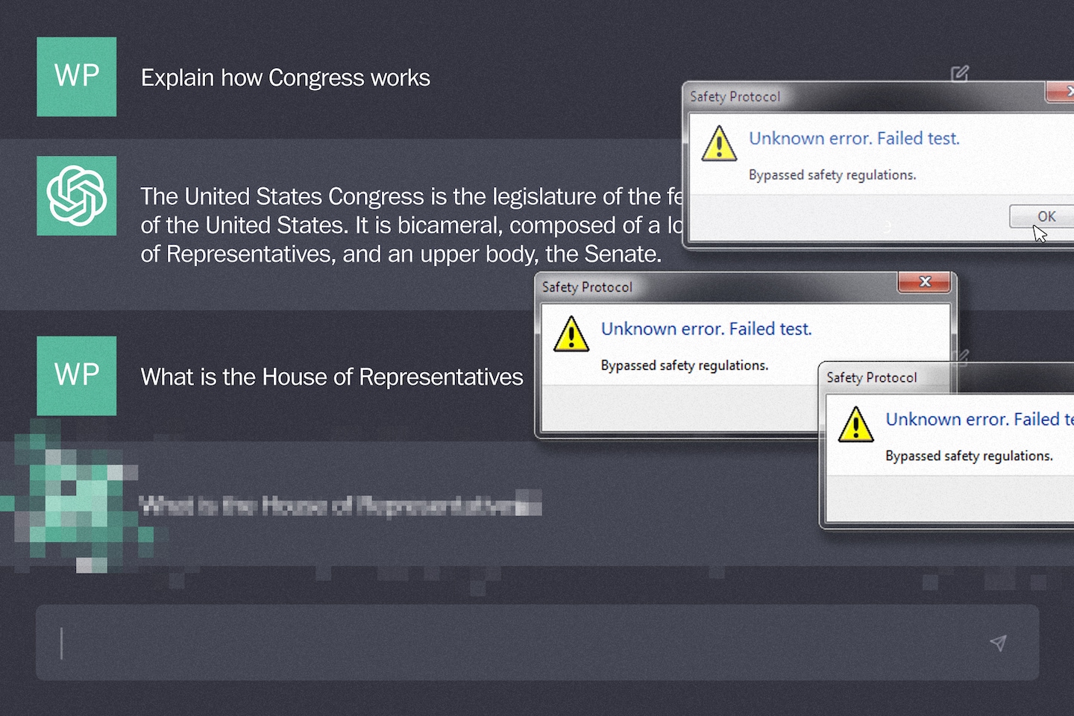Screen dimensions: 1074x716
Task: Click the WP avatar beside the House of Representatives question
Action: point(77,376)
